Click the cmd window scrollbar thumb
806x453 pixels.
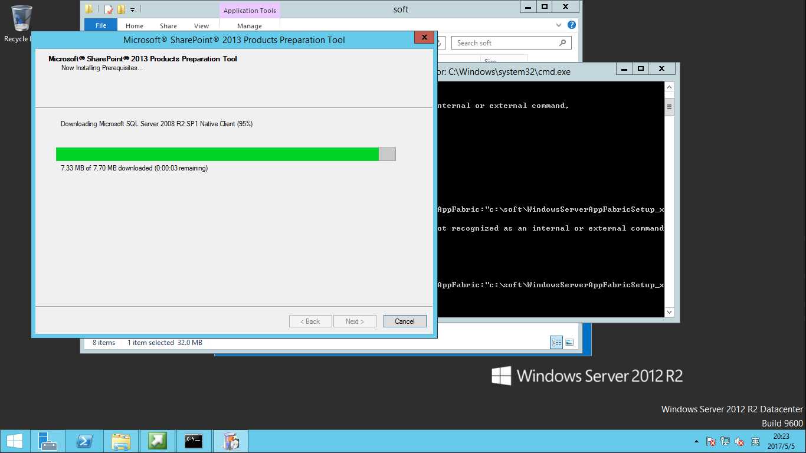(x=669, y=107)
